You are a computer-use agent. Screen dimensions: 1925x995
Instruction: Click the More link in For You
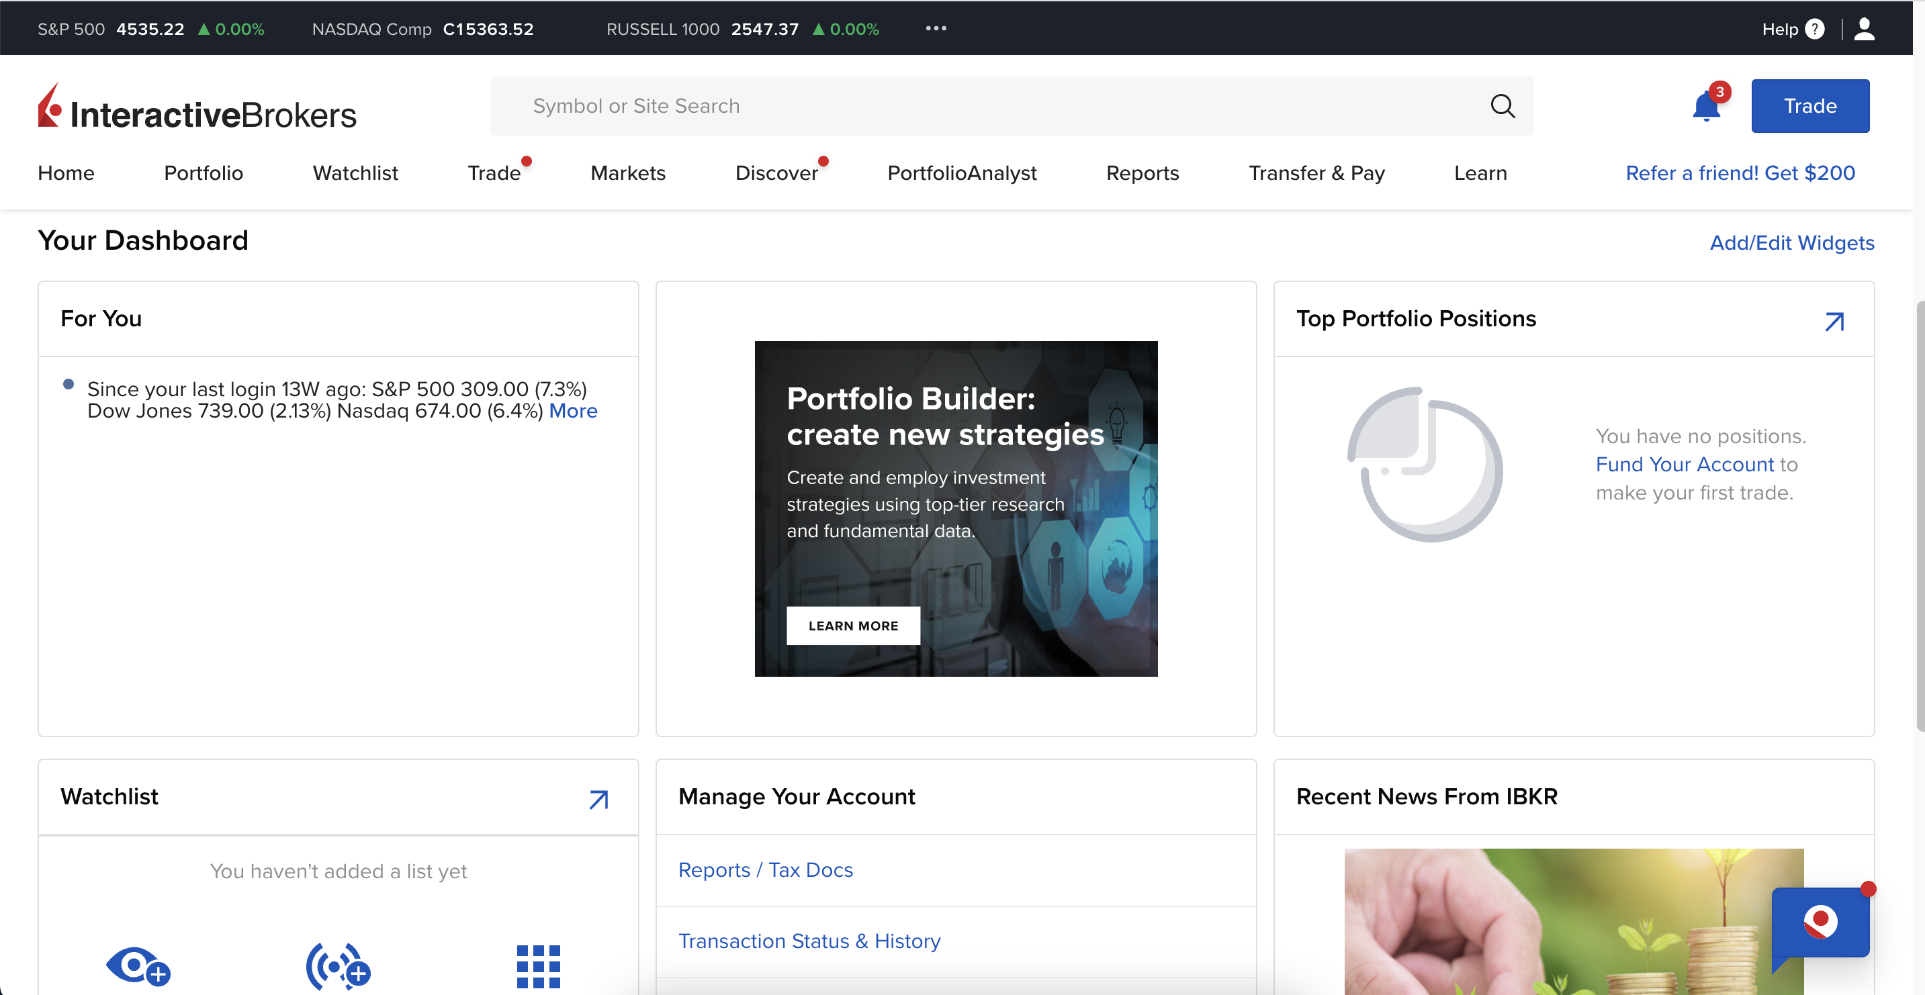pyautogui.click(x=573, y=411)
